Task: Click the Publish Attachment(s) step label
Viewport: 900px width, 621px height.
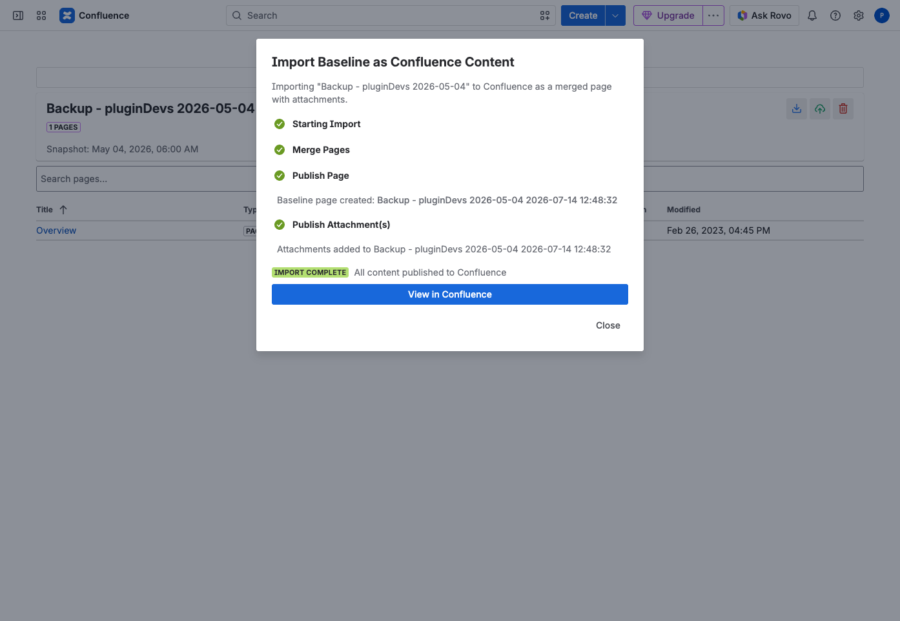Action: [x=341, y=225]
